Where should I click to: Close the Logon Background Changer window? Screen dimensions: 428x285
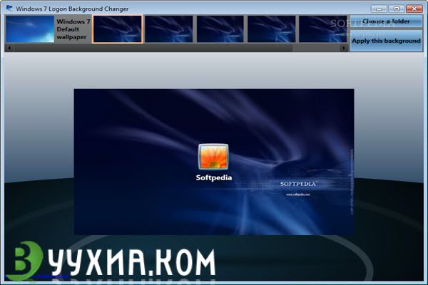click(414, 9)
